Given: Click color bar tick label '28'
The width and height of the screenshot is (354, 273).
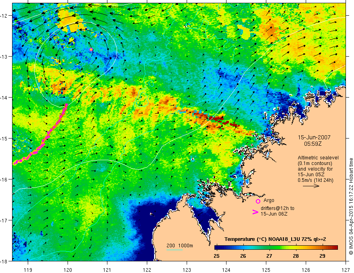Looking at the screenshot, I should pyautogui.click(x=296, y=256).
